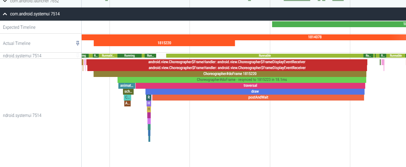Select the 'resynced to 1815223' doFrame slice
Viewport: 406px width, 167px height.
coord(242,80)
